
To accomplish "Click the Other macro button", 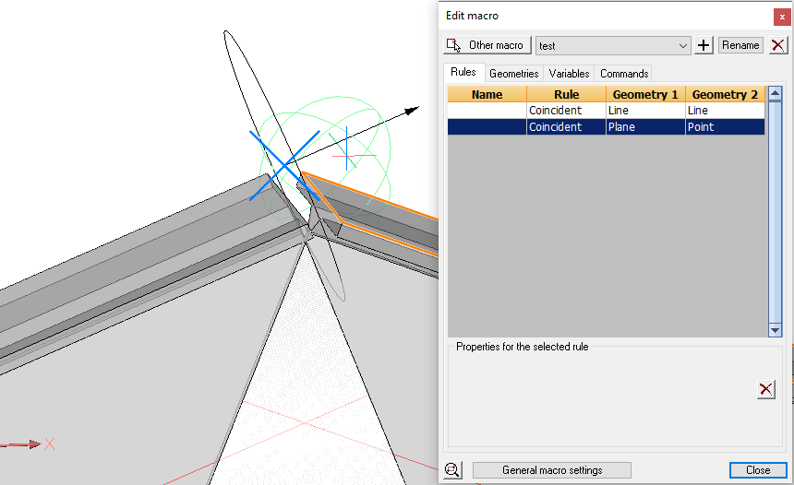I will (x=486, y=45).
